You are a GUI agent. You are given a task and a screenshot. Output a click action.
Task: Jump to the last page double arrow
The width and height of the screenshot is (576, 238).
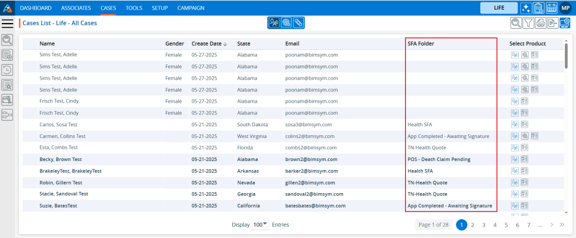(561, 225)
